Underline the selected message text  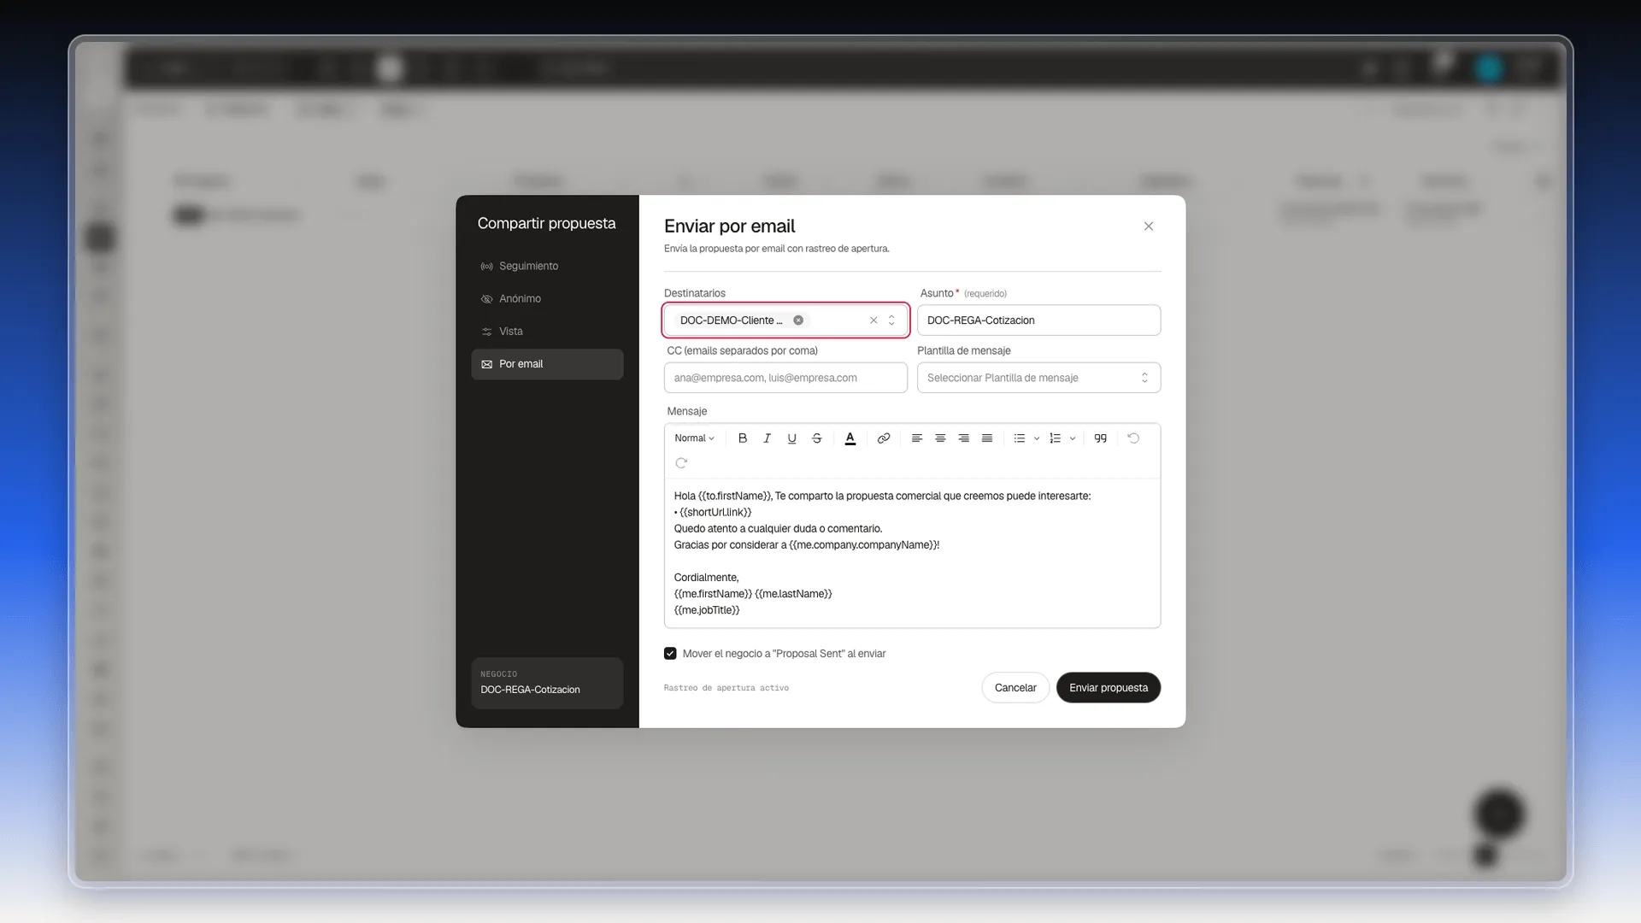tap(791, 438)
